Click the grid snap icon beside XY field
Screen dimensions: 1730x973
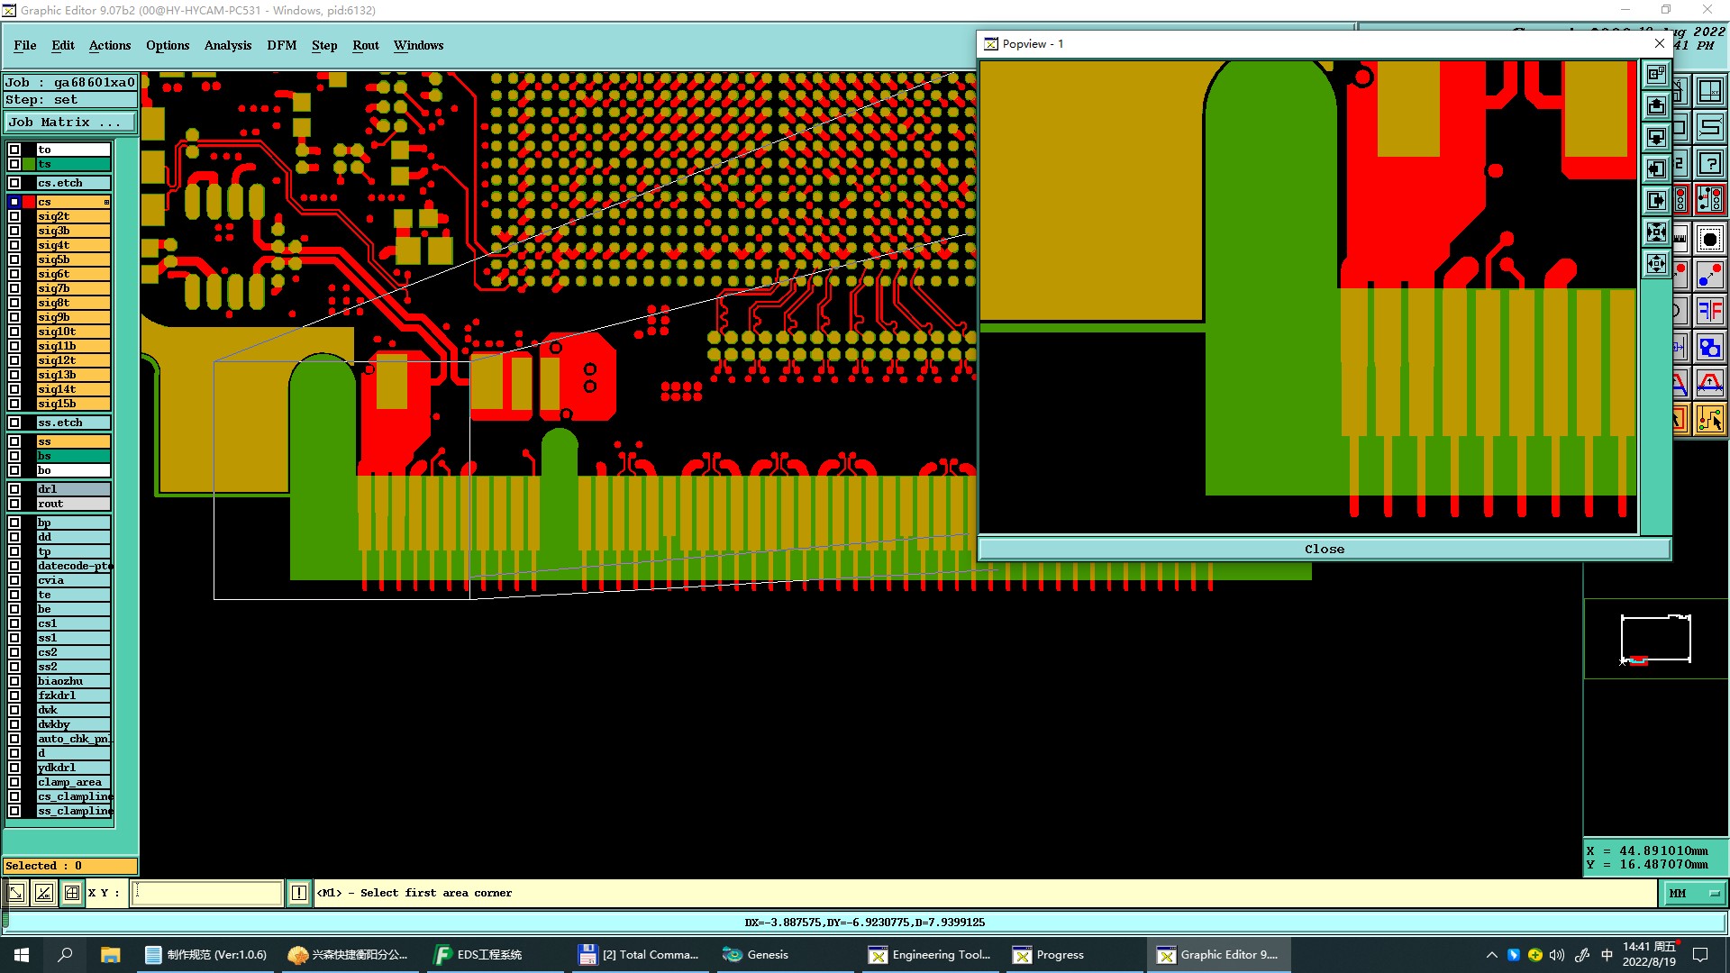pos(72,893)
